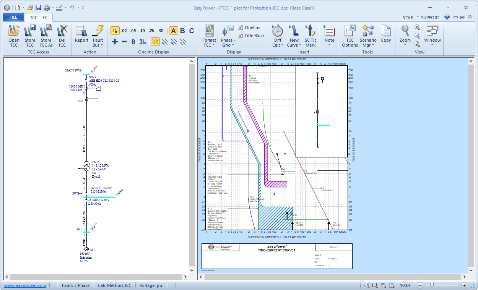This screenshot has width=478, height=290.
Task: Click status bar previous zoom icon
Action: tap(383, 285)
